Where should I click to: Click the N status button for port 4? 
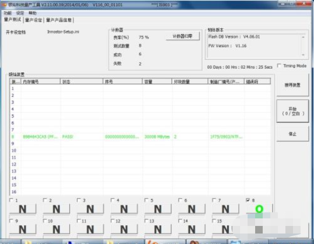[124, 209]
